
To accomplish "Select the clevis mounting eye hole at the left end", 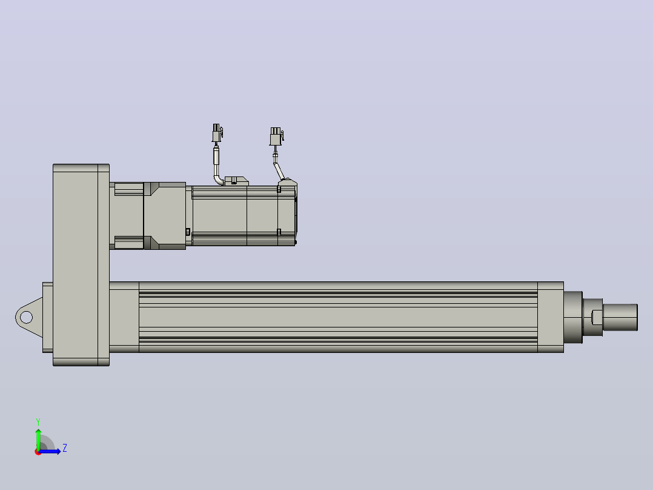I will coord(26,317).
